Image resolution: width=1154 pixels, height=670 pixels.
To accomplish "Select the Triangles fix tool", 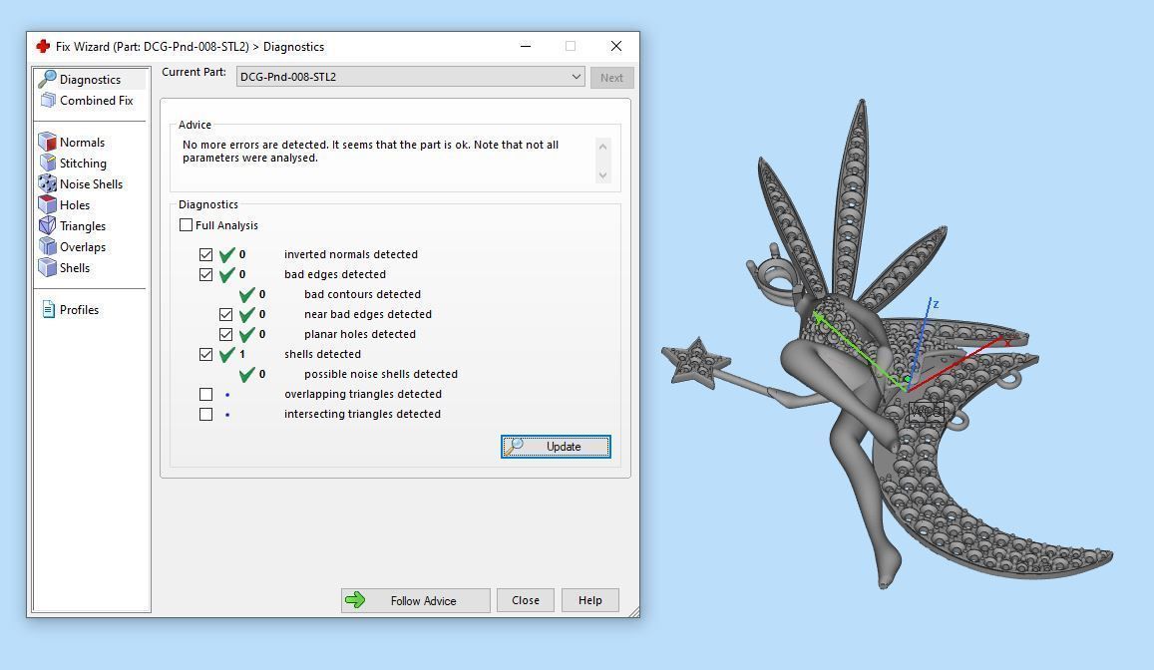I will [73, 225].
